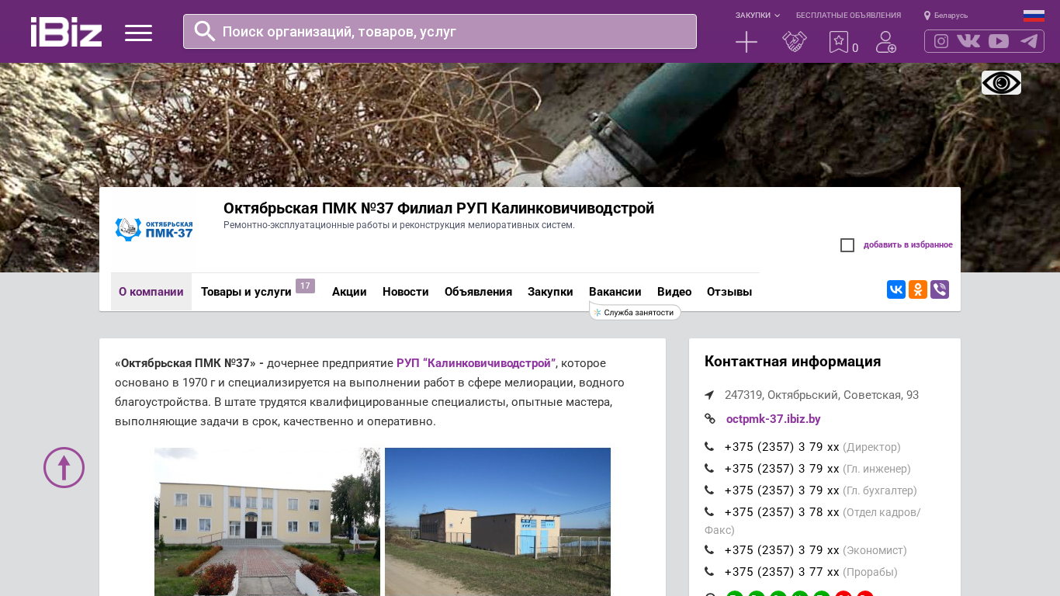1060x596 pixels.
Task: Open favorites bookmark star icon
Action: (x=839, y=42)
